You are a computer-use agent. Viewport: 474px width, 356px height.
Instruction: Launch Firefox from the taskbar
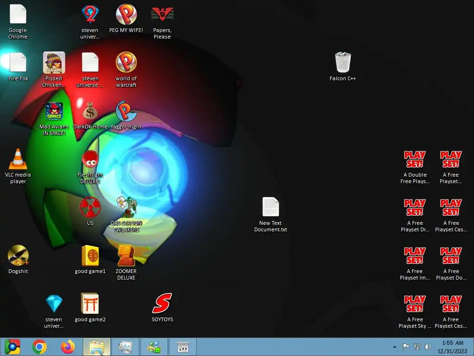click(x=68, y=347)
